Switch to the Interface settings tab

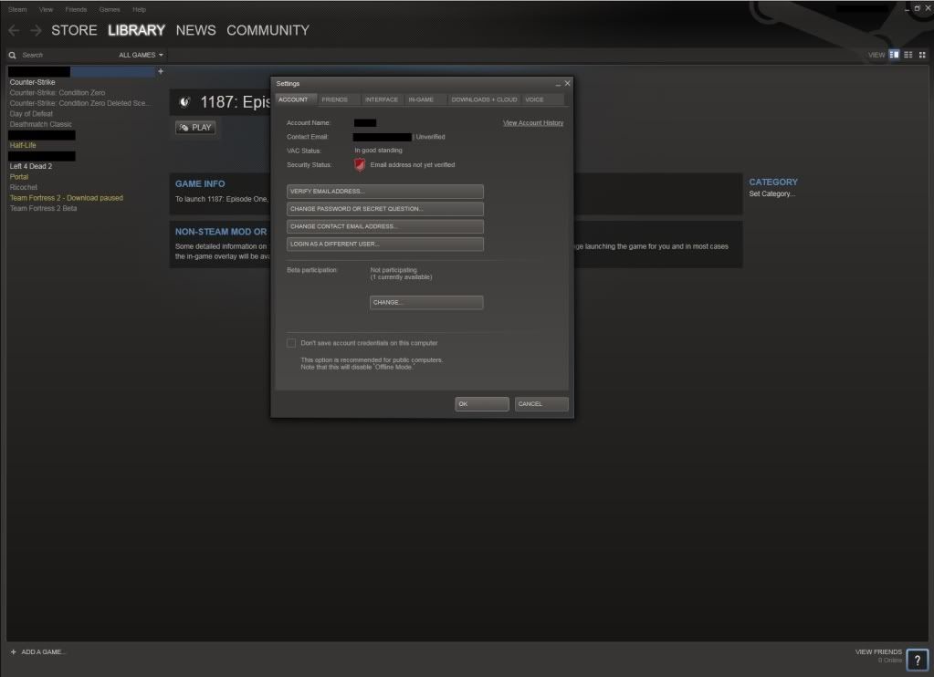(382, 99)
